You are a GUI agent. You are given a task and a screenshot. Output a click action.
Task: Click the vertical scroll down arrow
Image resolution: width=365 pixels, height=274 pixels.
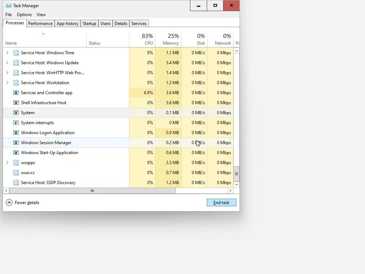tap(237, 184)
